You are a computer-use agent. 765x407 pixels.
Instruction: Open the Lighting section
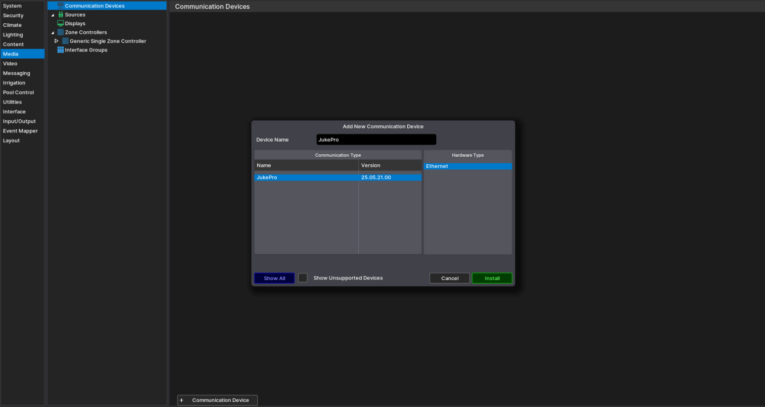pos(22,35)
